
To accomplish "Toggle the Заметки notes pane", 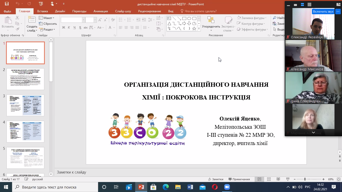I will [216, 179].
